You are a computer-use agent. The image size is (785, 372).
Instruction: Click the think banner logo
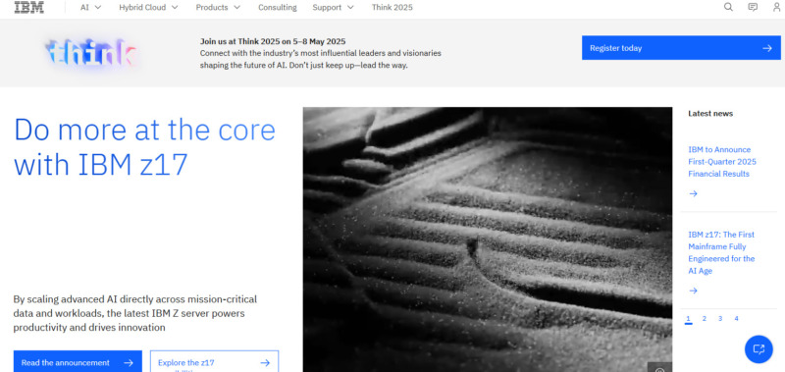point(91,53)
